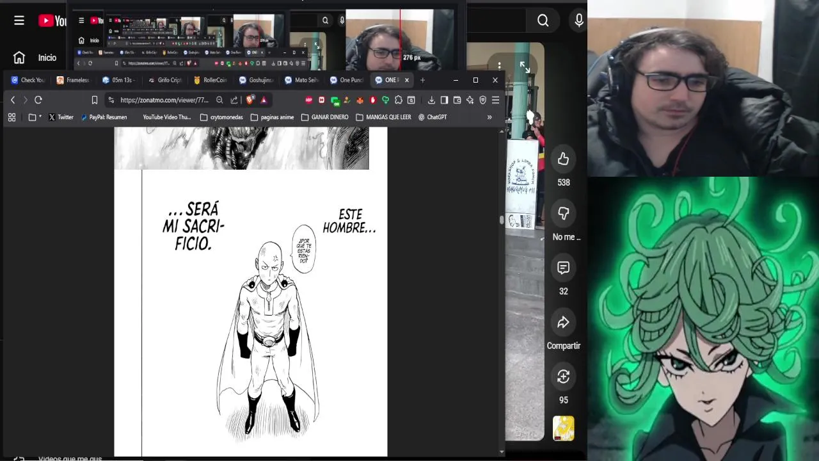Open the comments showing 32
Viewport: 819px width, 461px height.
pos(563,268)
